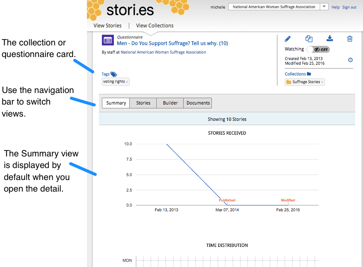Viewport: 363px width, 267px height.
Task: Click the pencil edit icon
Action: coord(288,39)
